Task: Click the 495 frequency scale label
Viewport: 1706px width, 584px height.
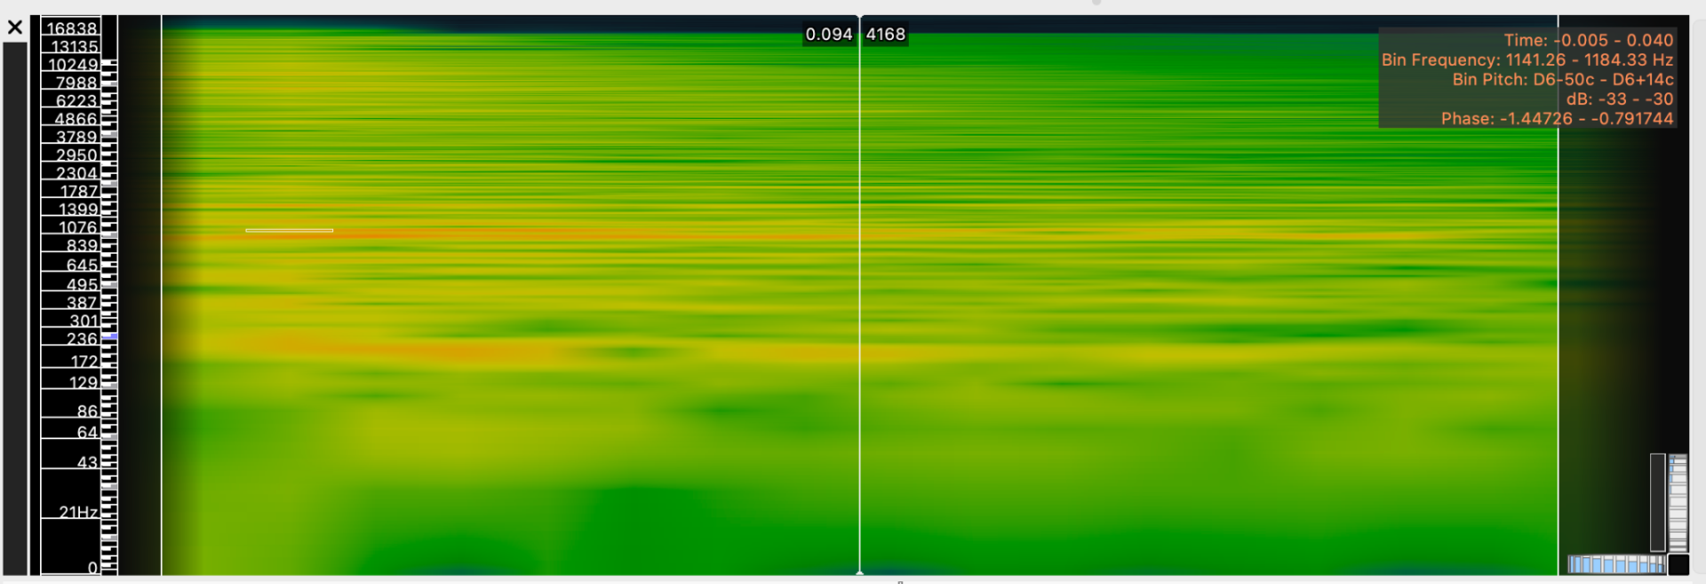Action: (82, 285)
